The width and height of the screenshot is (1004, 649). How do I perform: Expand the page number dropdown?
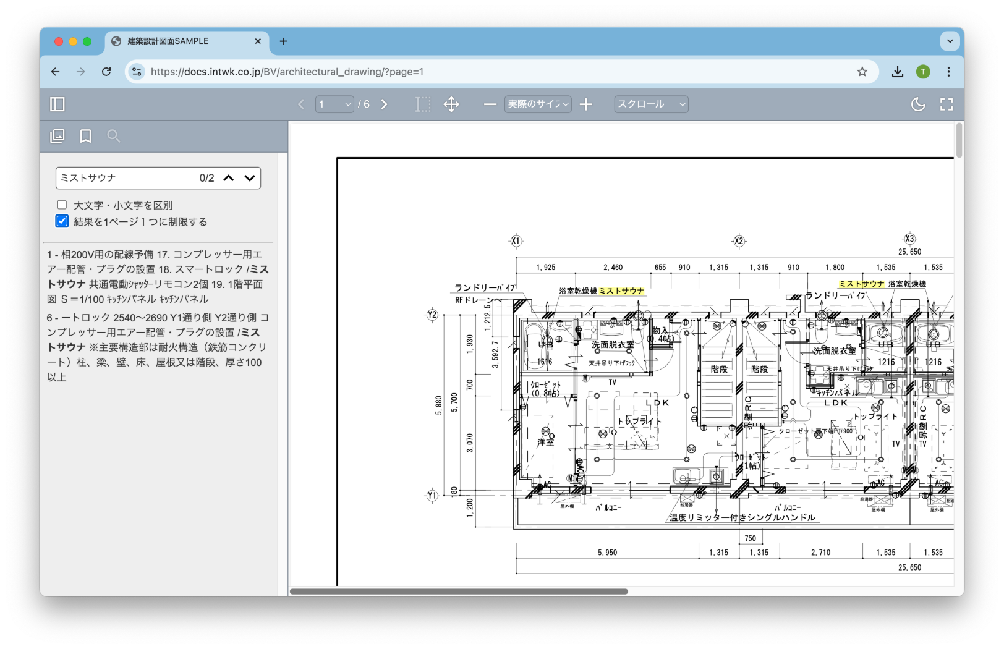(334, 104)
